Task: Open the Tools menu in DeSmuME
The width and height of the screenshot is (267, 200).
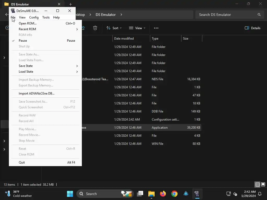Action: (46, 17)
